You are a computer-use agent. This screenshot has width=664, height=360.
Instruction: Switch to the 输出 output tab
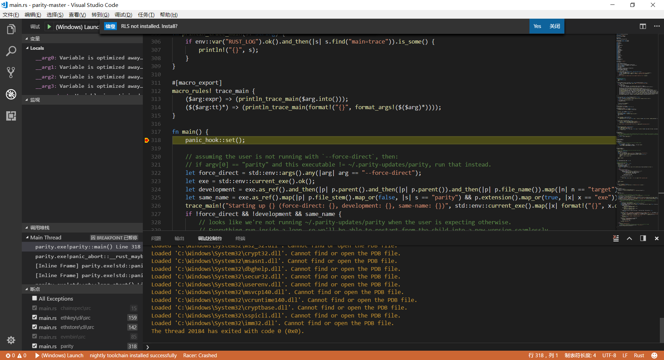point(179,238)
